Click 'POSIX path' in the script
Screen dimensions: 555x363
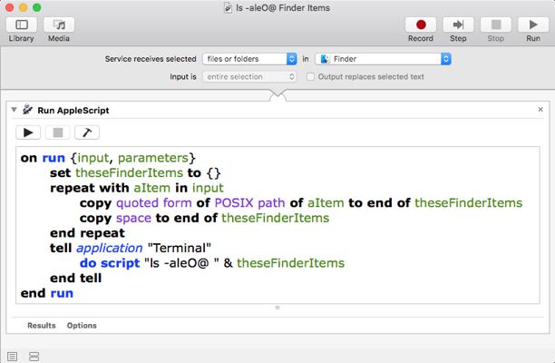click(249, 203)
